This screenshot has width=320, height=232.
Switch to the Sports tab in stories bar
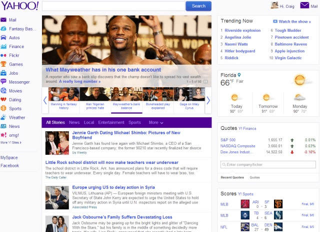coord(134,122)
